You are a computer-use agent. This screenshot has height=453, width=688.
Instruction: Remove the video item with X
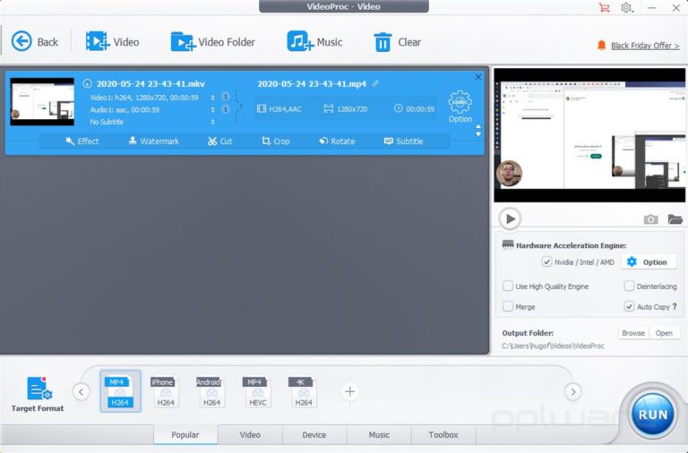tap(477, 77)
